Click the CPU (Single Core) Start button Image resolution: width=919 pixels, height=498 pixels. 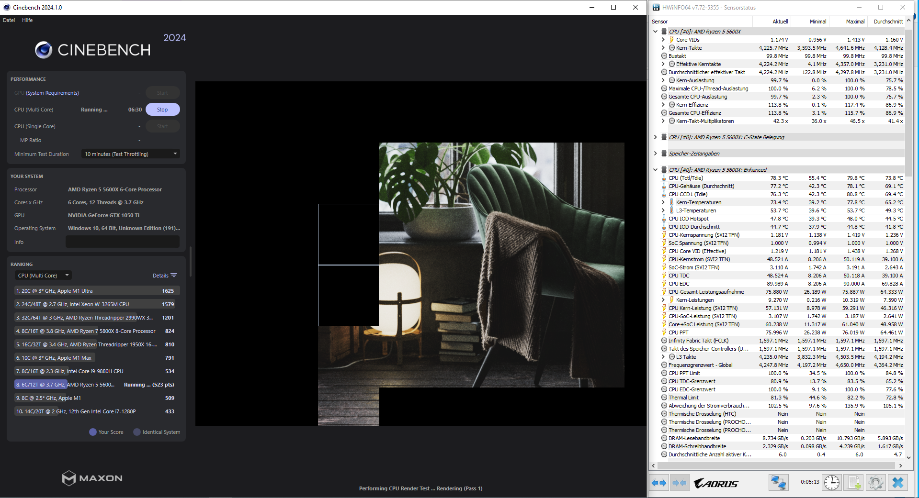pos(162,126)
